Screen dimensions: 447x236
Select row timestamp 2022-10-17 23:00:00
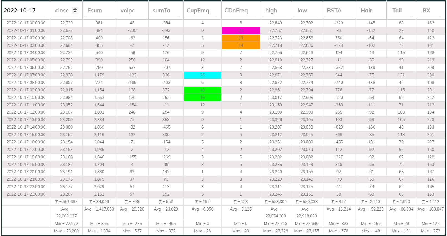(26, 194)
